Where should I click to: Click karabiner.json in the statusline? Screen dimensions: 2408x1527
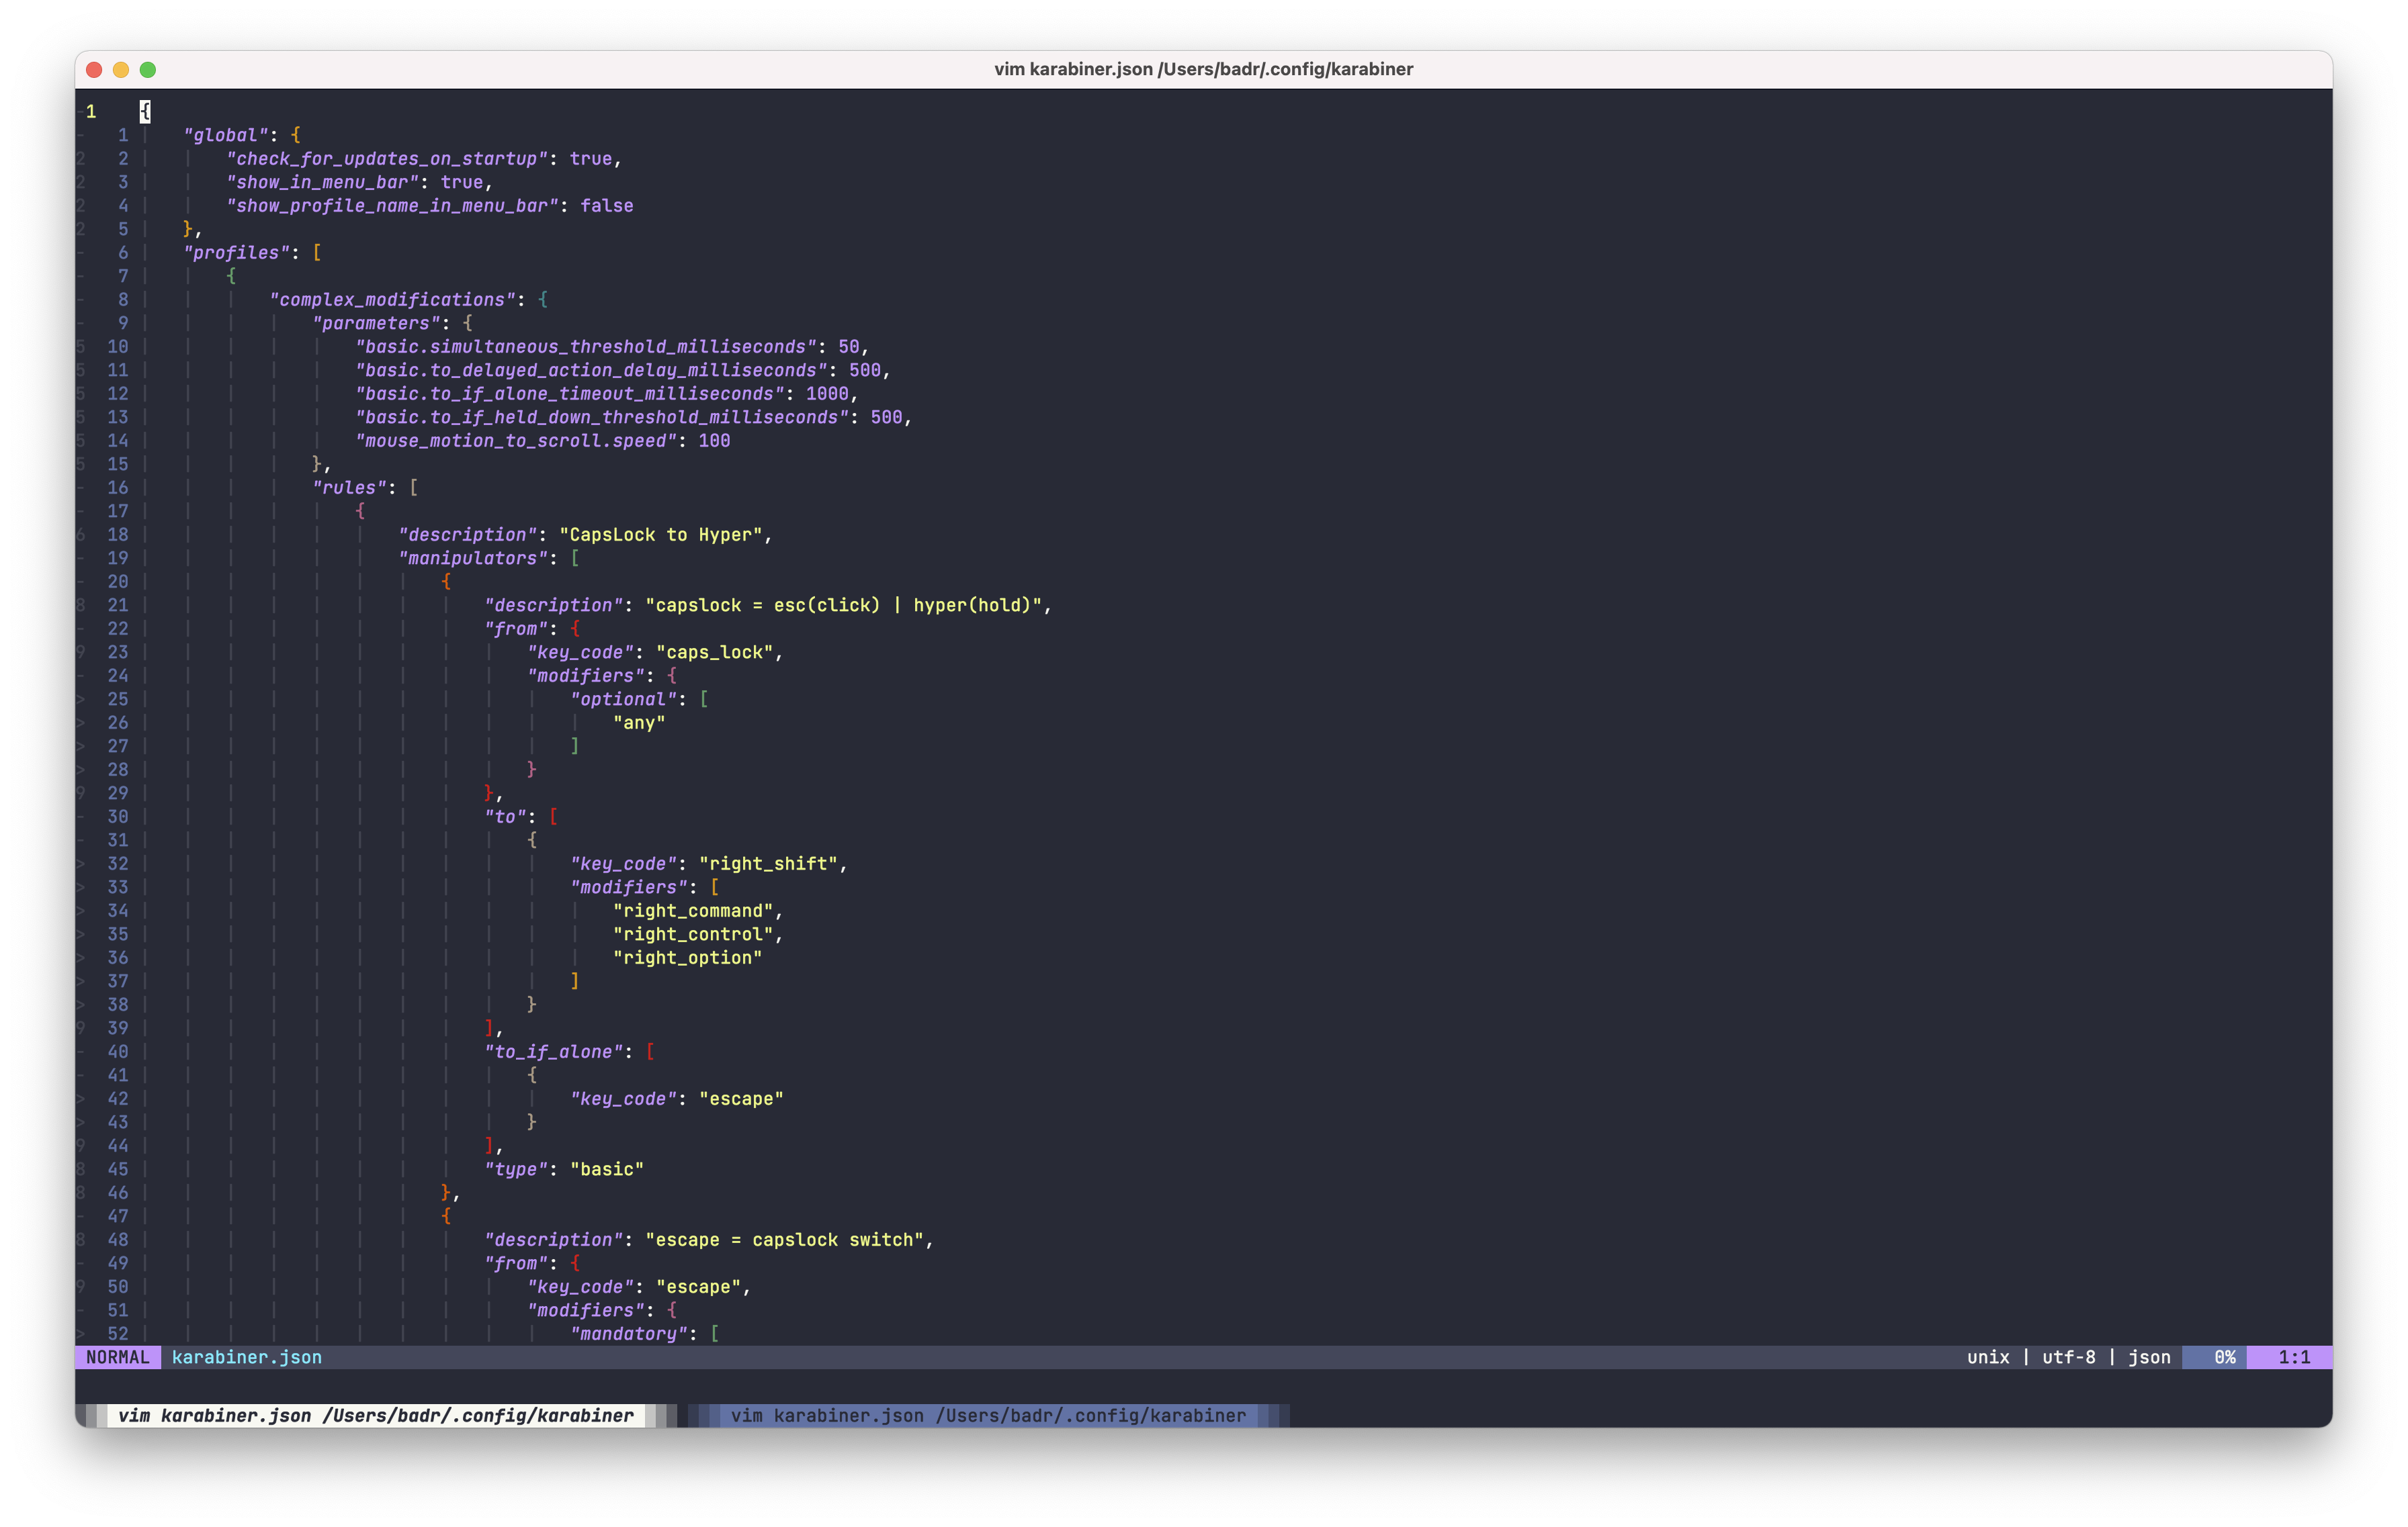pyautogui.click(x=247, y=1357)
